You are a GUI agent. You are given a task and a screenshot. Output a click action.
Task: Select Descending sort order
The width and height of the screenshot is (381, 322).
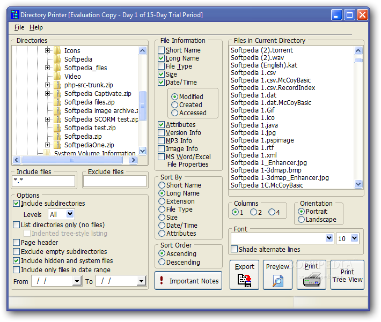[x=162, y=262]
